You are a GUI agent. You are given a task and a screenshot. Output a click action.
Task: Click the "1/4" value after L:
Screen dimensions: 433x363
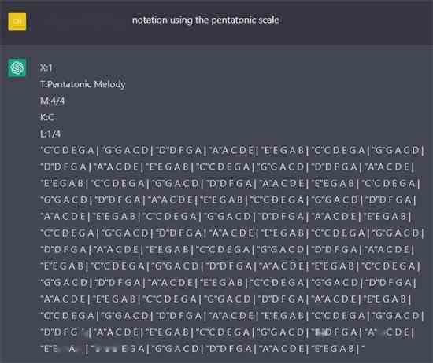coord(54,134)
